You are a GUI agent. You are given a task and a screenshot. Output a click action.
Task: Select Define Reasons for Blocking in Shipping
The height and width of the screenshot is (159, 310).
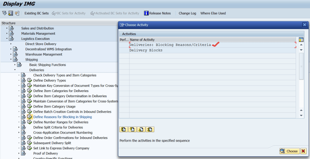[x=62, y=117]
